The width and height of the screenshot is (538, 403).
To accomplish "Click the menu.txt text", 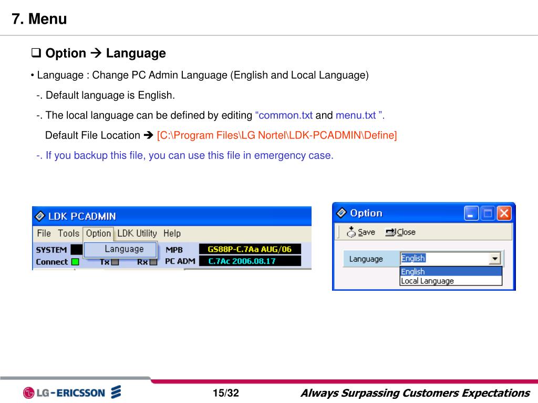I will click(356, 115).
